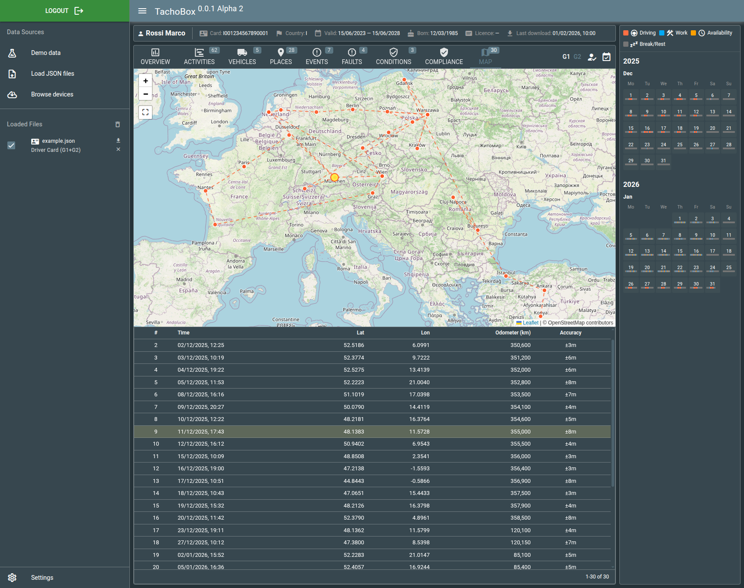
Task: Toggle fullscreen map view
Action: pyautogui.click(x=145, y=112)
